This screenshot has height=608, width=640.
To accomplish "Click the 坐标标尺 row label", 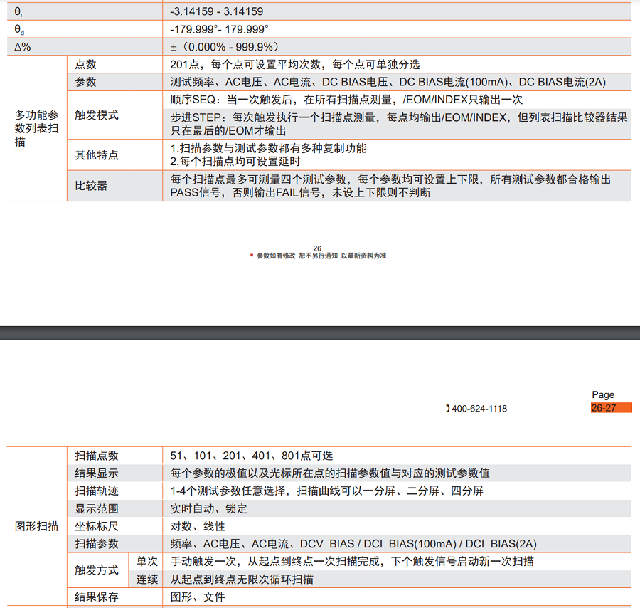I will (97, 526).
